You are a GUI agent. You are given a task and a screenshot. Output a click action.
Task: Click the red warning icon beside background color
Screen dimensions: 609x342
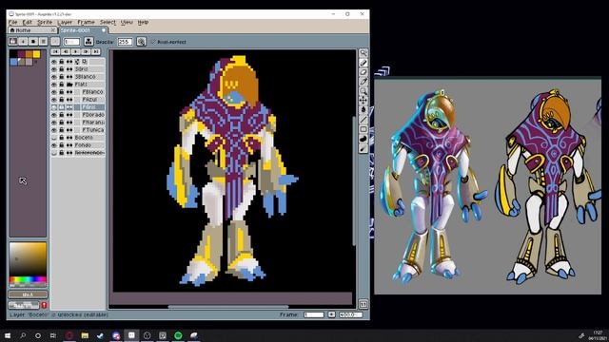pyautogui.click(x=44, y=305)
